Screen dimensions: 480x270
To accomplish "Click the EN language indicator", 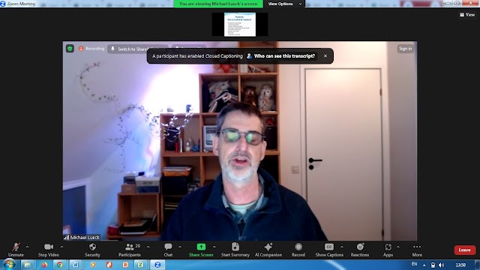I will (414, 264).
